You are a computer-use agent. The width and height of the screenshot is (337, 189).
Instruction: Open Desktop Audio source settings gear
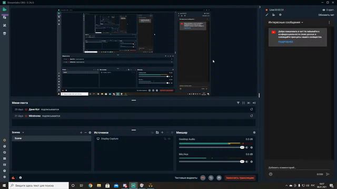tap(252, 148)
